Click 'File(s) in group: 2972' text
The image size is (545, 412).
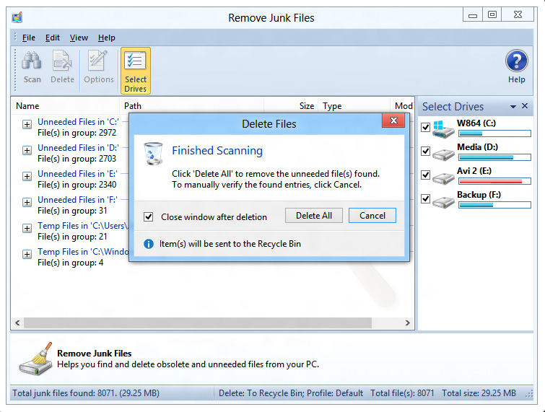(77, 133)
